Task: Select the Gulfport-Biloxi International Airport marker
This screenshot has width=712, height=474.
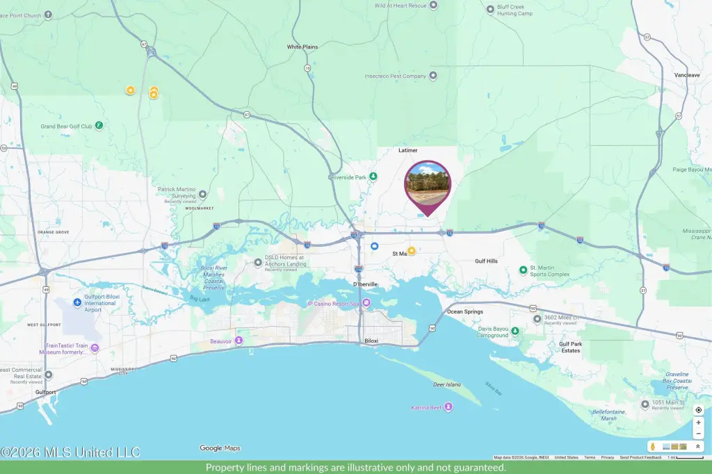Action: [x=77, y=302]
